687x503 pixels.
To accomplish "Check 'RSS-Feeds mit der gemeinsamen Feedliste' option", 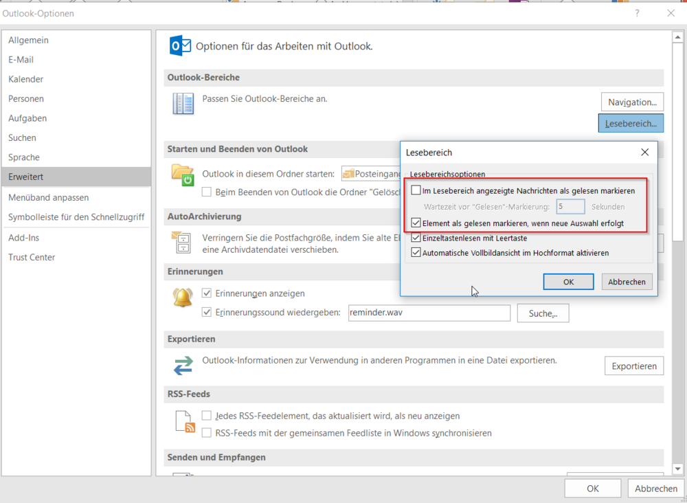I will coord(206,433).
